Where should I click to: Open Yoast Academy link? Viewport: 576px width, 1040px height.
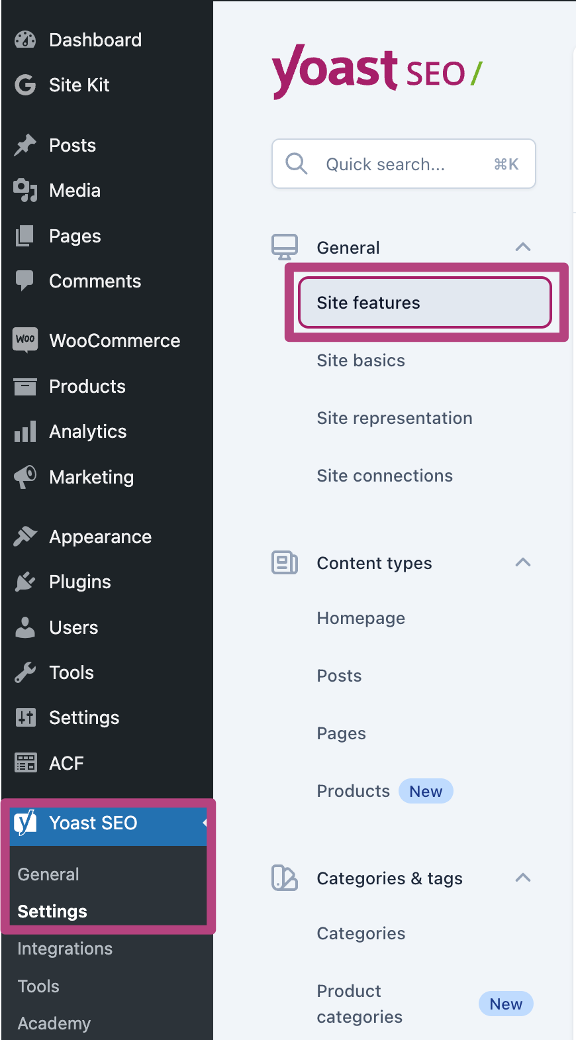click(54, 1023)
